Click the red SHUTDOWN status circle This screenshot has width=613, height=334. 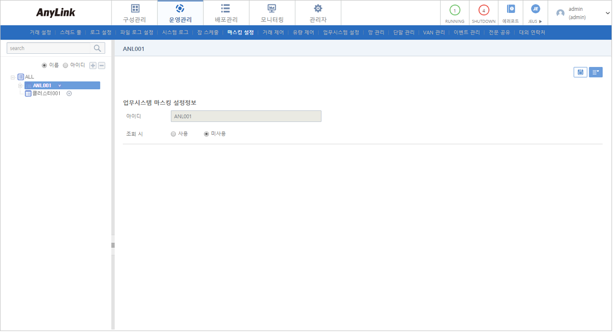coord(484,10)
